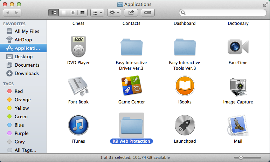The height and width of the screenshot is (162, 270).
Task: Click the Contacts label
Action: [x=131, y=23]
